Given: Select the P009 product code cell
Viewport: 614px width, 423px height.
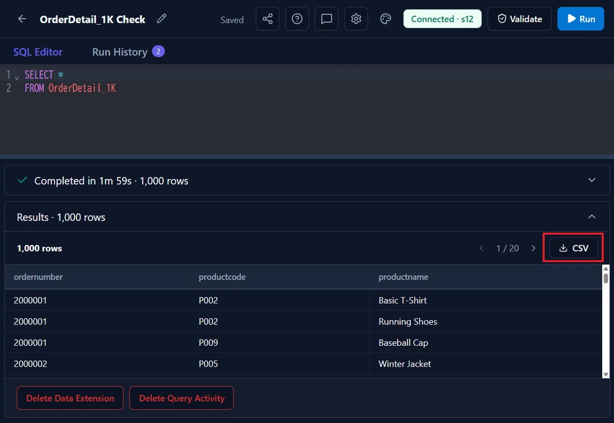Looking at the screenshot, I should click(280, 343).
